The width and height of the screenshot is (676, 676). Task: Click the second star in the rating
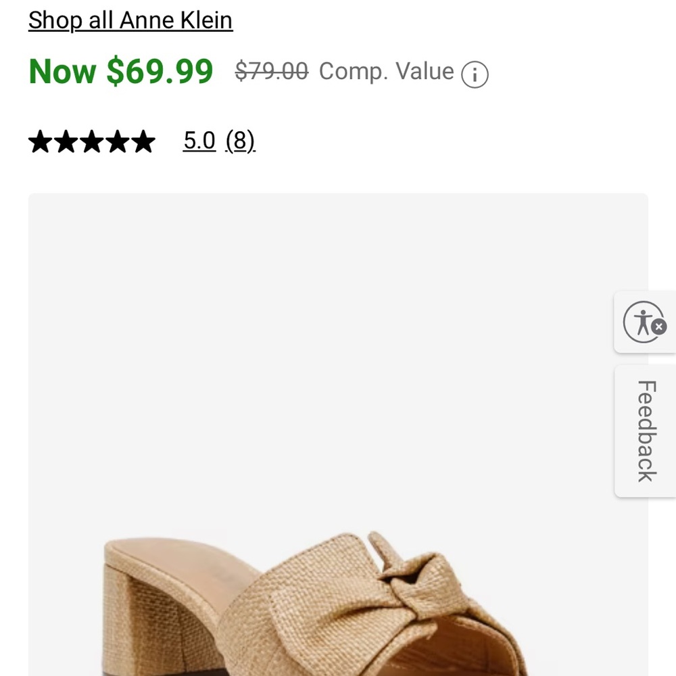pyautogui.click(x=66, y=141)
